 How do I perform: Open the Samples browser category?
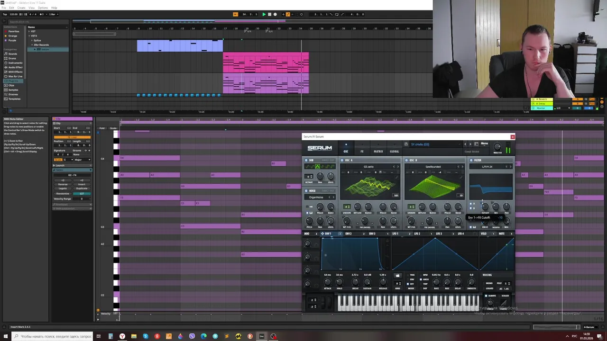tap(13, 90)
